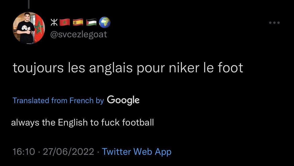The image size is (294, 166).
Task: Click the Google logo in translation credit
Action: pos(123,100)
